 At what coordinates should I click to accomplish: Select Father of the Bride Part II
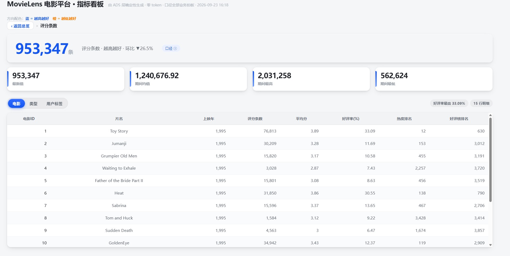tap(119, 181)
